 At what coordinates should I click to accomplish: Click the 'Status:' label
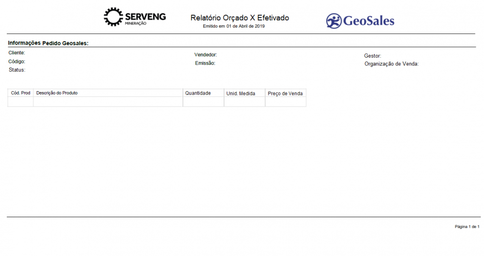point(17,70)
